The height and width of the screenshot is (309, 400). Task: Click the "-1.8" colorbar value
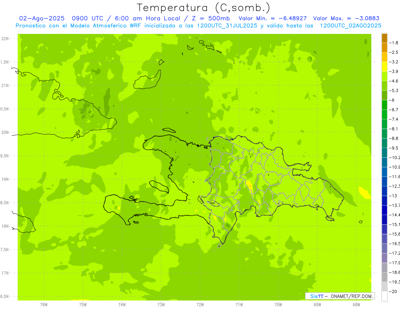394,43
